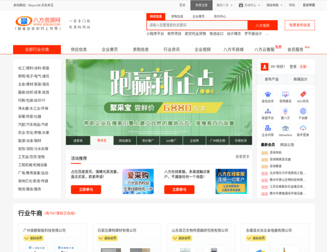The width and height of the screenshot is (327, 252).
Task: Click the 商铺设计 button
Action: (300, 79)
